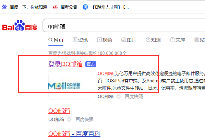This screenshot has height=138, width=205.
Task: Click the 官方 badge
Action: point(91,64)
